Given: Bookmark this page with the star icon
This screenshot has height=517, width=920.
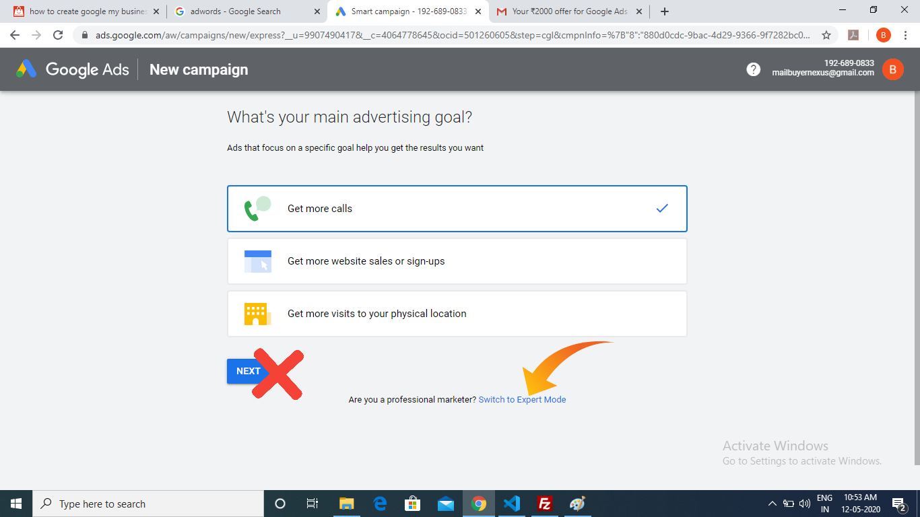Looking at the screenshot, I should point(826,35).
